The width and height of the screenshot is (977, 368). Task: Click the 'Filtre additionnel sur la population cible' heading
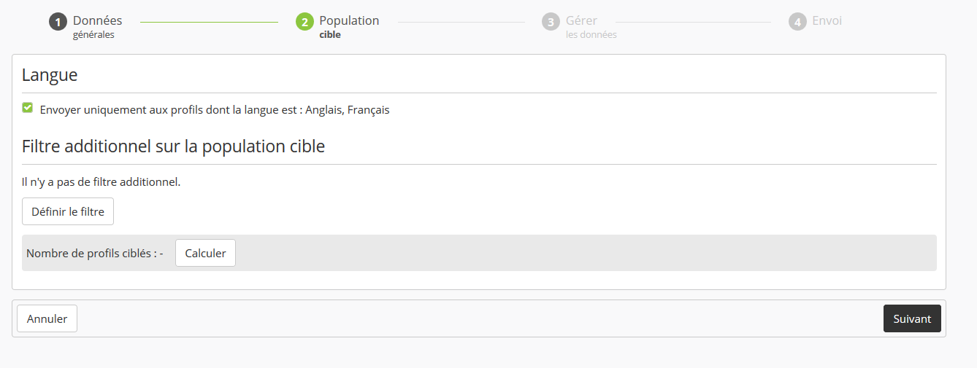(x=173, y=146)
